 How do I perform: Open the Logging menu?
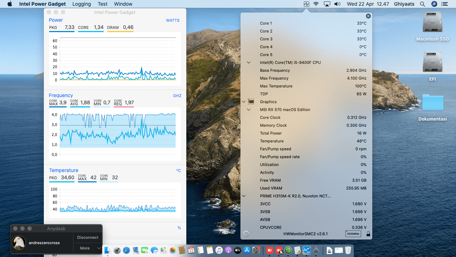coord(82,4)
